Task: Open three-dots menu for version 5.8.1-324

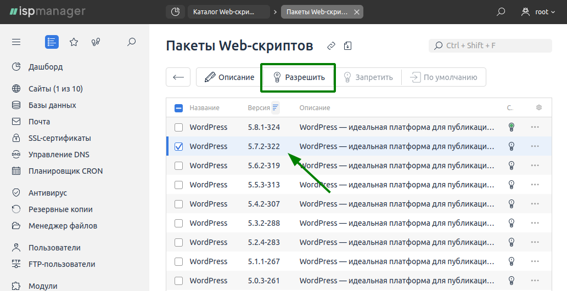Action: point(535,127)
